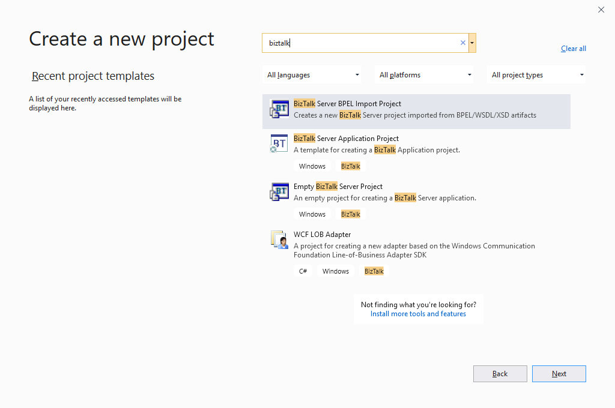Screen dimensions: 615x408
Task: Click the BizTalk Server BPEL Import Project icon
Action: pyautogui.click(x=279, y=109)
